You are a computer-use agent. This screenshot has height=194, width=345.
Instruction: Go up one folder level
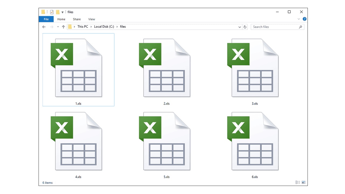63,27
